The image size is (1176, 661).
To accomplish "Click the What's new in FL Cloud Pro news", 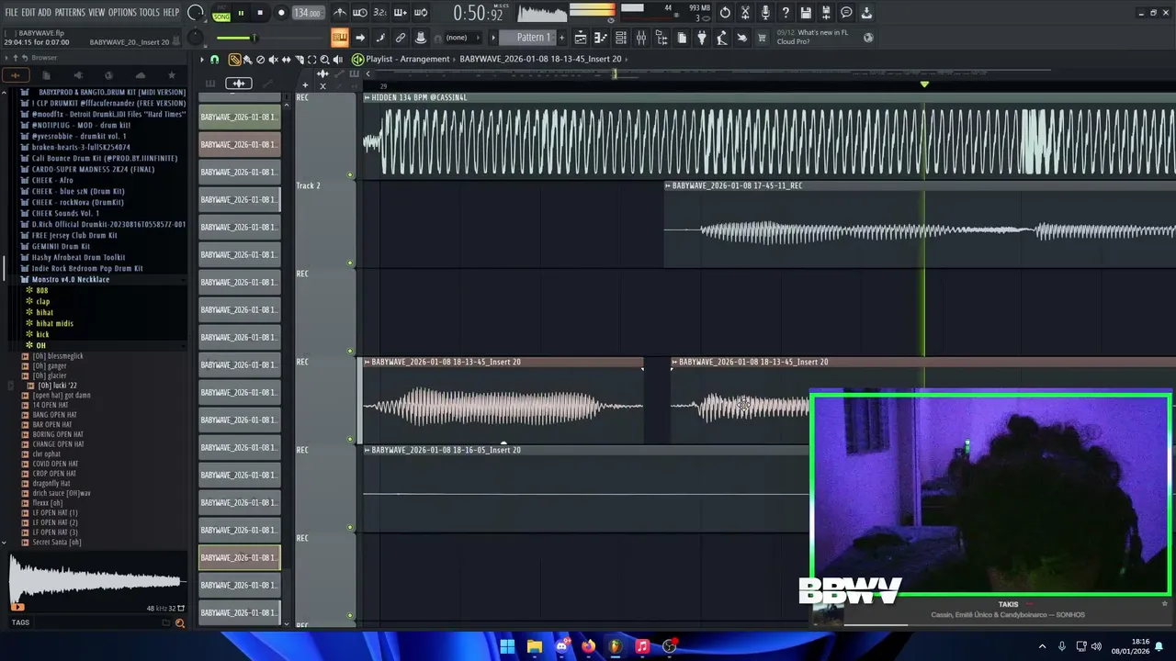I will click(822, 38).
